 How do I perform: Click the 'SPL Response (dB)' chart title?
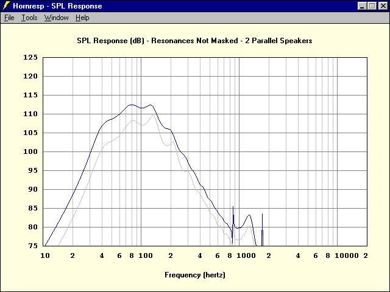click(194, 41)
